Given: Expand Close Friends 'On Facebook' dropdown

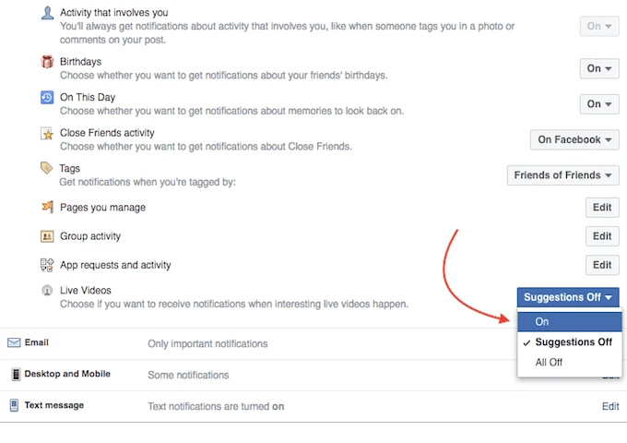Looking at the screenshot, I should pyautogui.click(x=574, y=140).
